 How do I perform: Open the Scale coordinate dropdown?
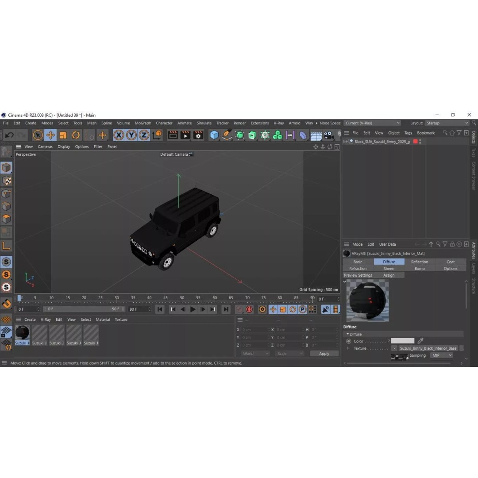coord(289,354)
